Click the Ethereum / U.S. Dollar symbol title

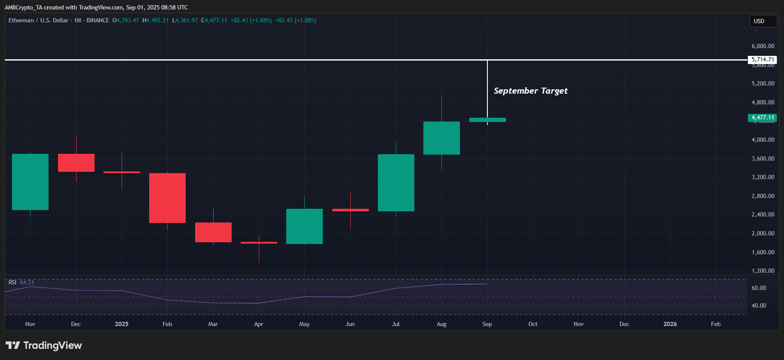(38, 20)
